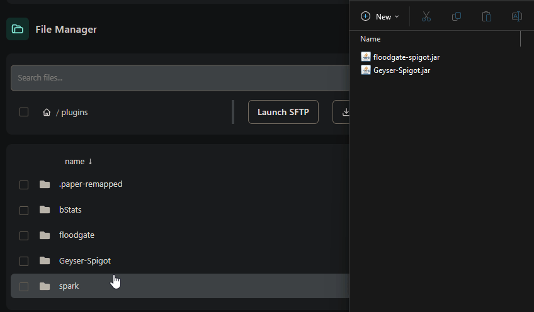Click the Copy icon in Explorer toolbar
This screenshot has height=312, width=534.
point(457,17)
